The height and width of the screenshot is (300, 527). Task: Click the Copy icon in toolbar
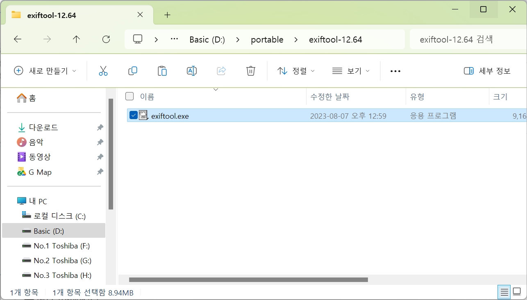[133, 71]
